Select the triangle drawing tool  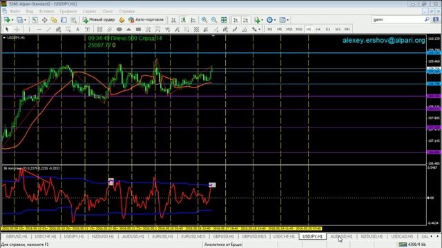(x=129, y=29)
